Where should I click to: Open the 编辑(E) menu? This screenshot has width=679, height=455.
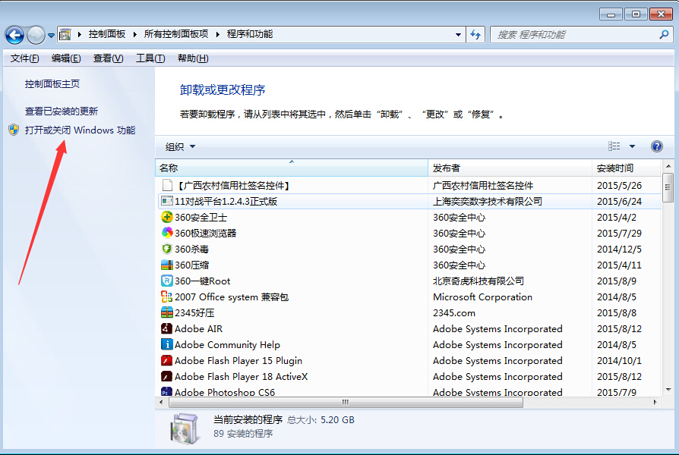tap(66, 58)
